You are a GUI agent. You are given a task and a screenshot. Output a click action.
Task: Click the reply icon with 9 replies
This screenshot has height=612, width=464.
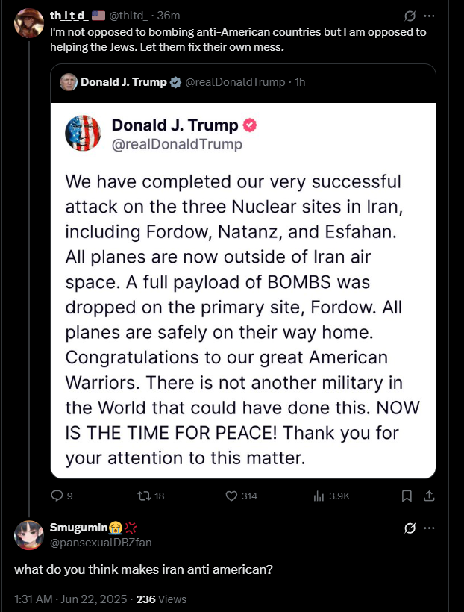click(x=57, y=496)
